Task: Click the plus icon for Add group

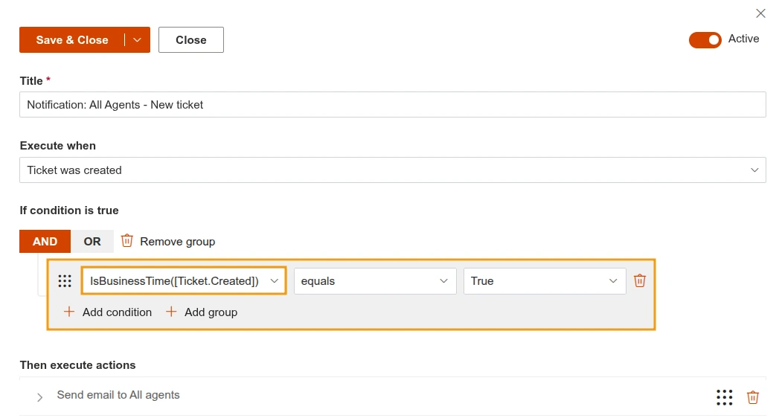Action: (x=171, y=312)
